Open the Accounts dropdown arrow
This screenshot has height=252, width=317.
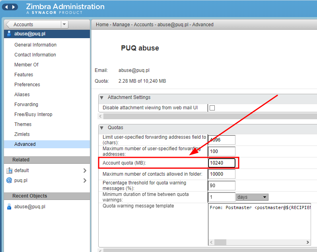64,24
